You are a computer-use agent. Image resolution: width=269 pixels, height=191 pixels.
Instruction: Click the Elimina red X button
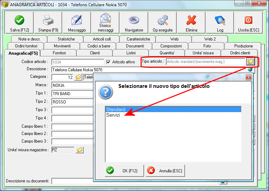(191, 22)
